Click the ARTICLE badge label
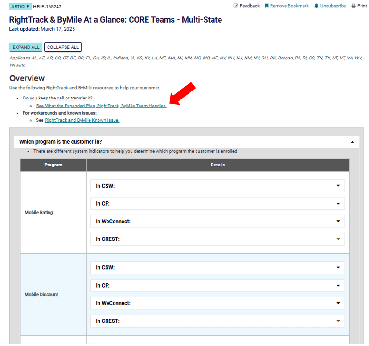This screenshot has height=346, width=369. (20, 7)
